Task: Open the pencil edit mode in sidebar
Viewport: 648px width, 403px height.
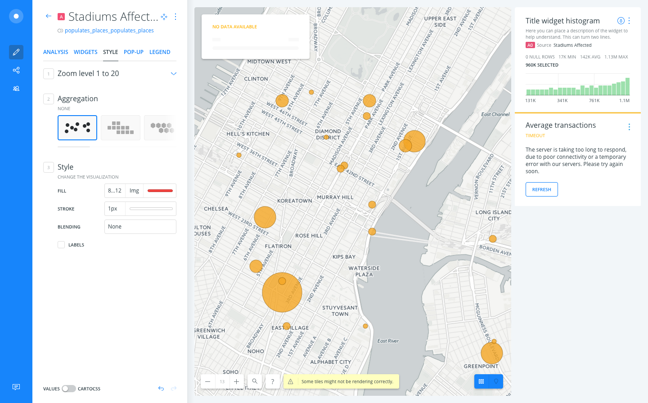Action: tap(16, 52)
